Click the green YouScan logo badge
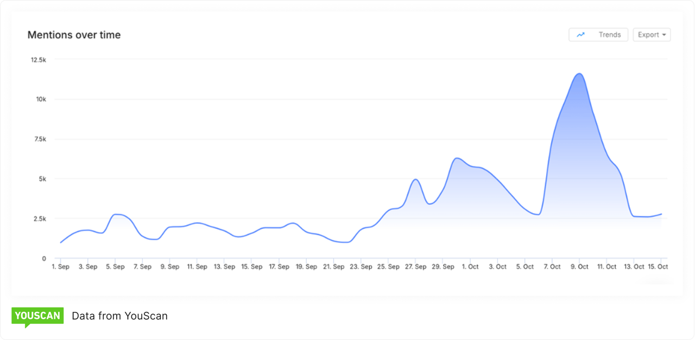This screenshot has height=340, width=695. tap(37, 316)
